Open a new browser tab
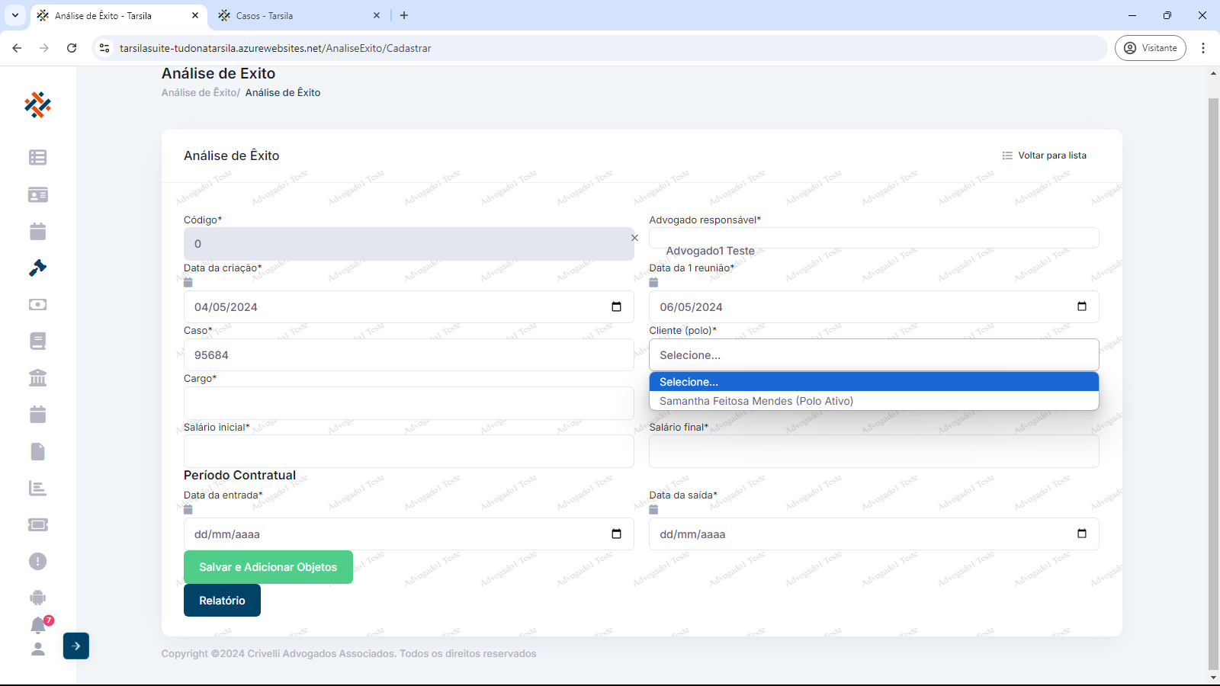 [x=404, y=15]
